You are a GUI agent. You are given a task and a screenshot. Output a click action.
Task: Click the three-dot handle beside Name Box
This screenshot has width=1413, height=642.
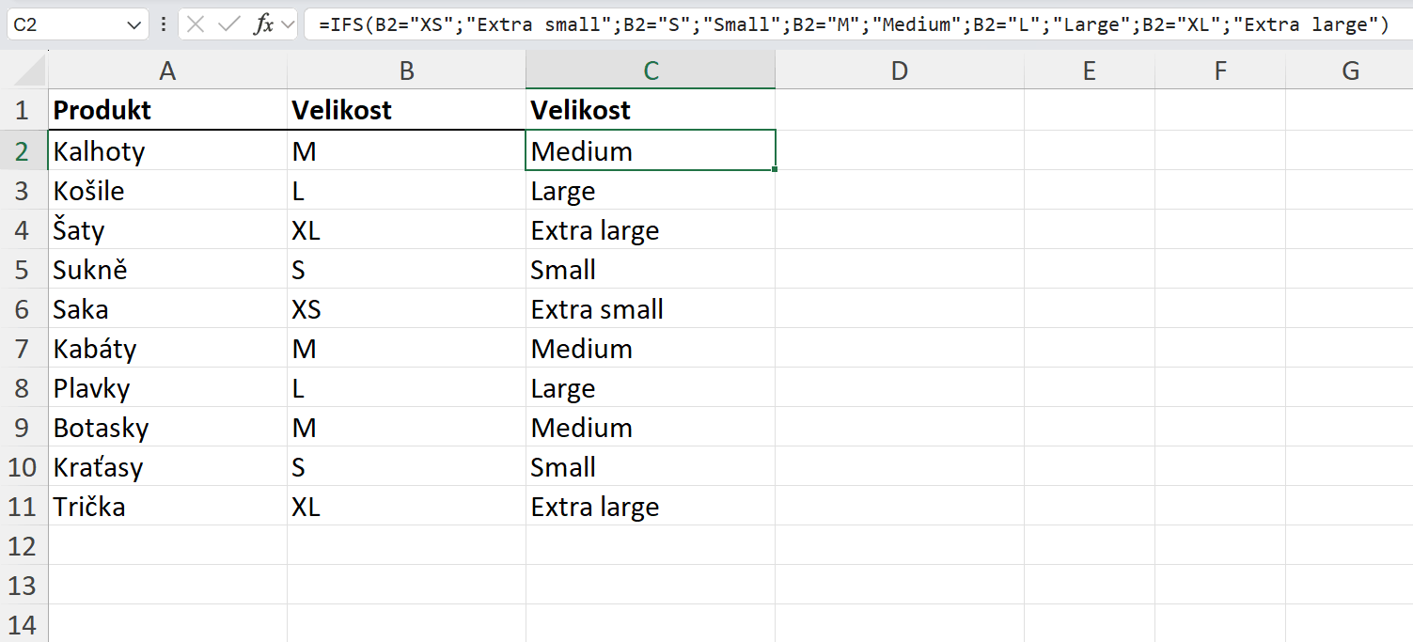[164, 25]
